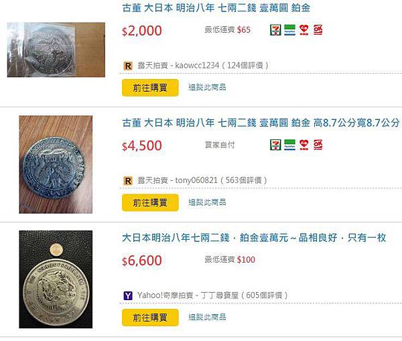Open the coin-in-plastic-bag thumbnail
The image size is (402, 341).
(56, 50)
